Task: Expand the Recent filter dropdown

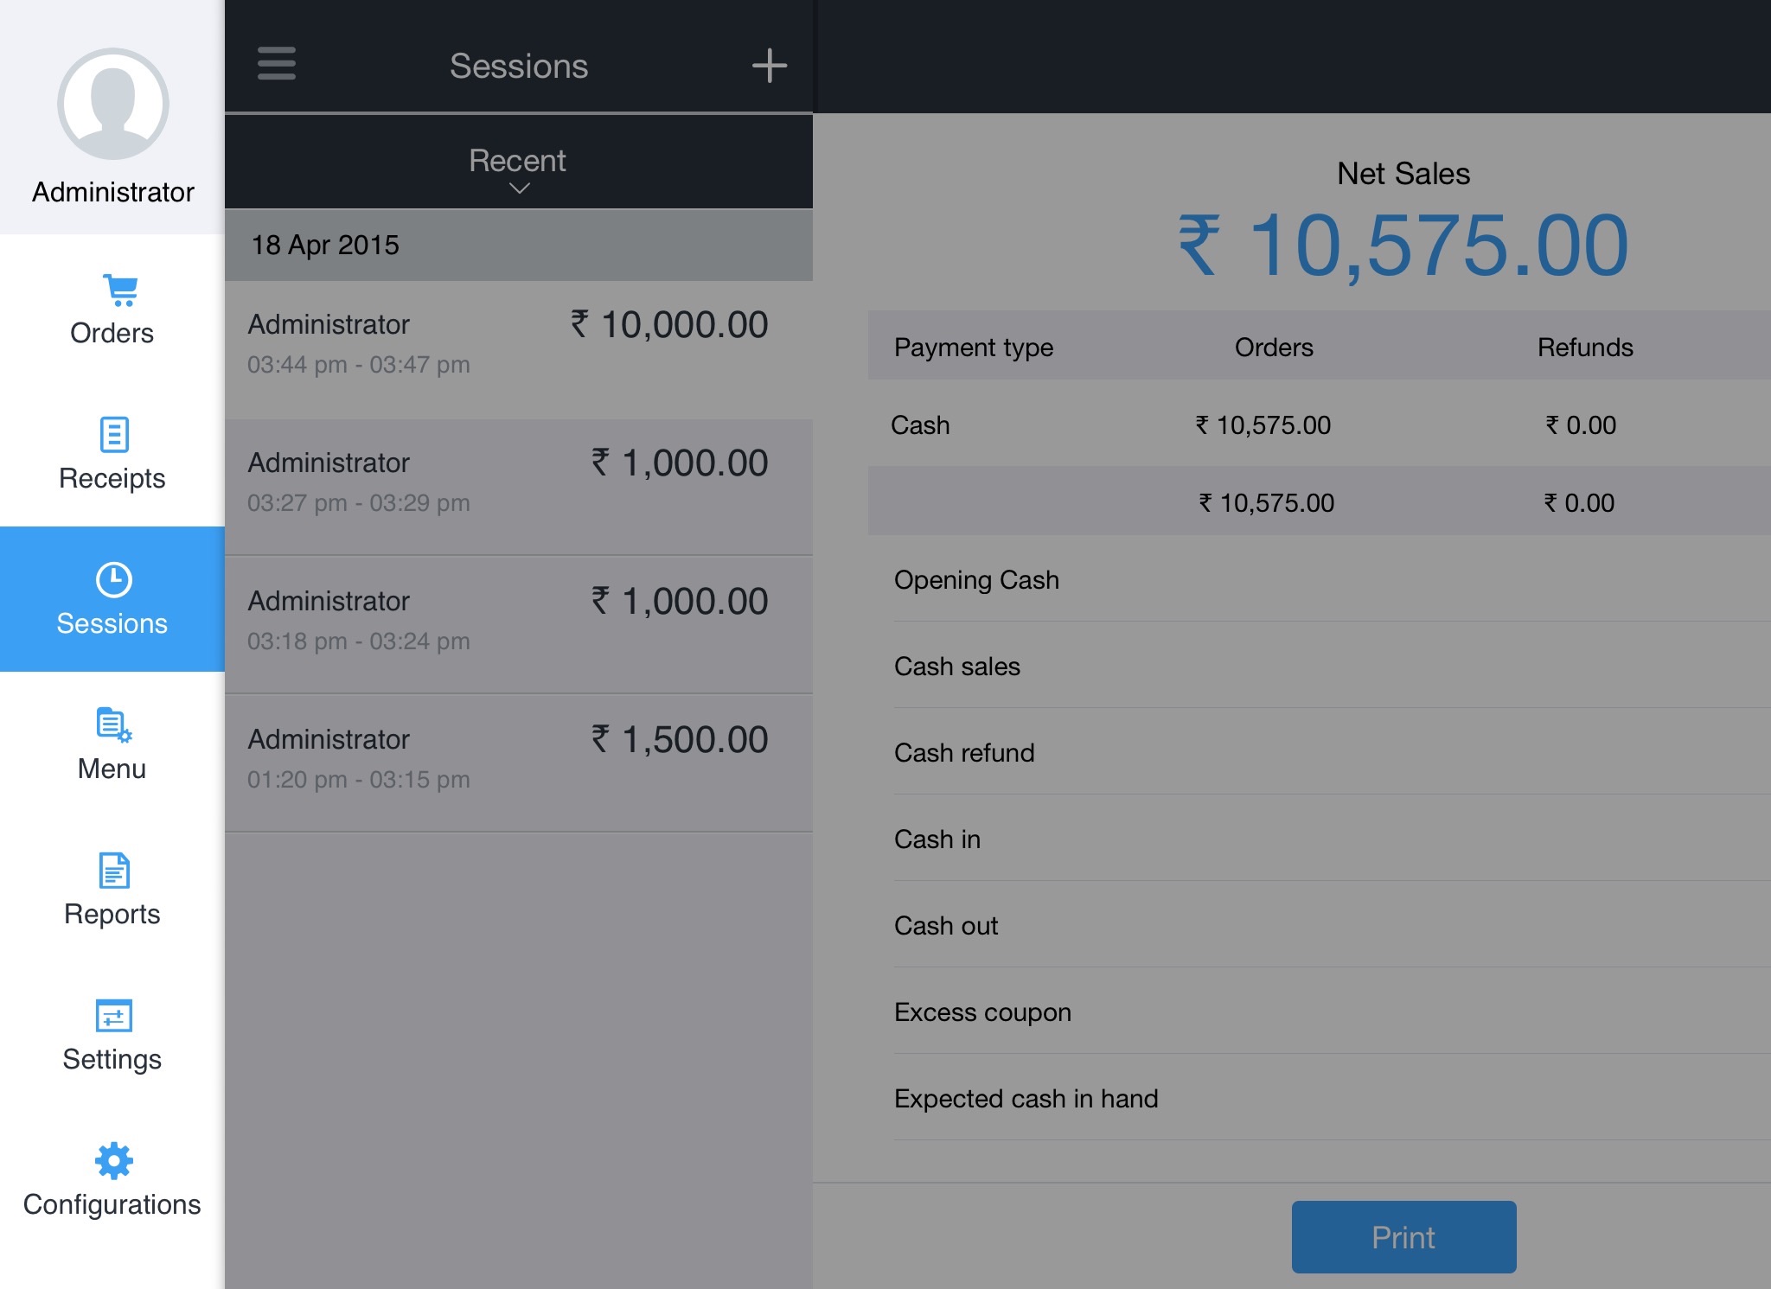Action: pyautogui.click(x=517, y=161)
